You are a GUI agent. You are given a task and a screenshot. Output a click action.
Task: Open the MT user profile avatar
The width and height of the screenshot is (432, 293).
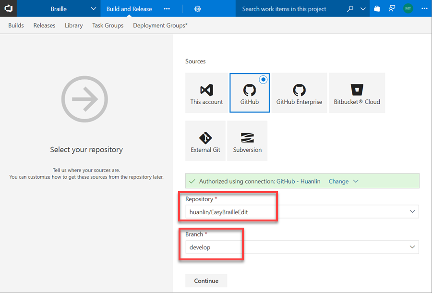pyautogui.click(x=408, y=9)
